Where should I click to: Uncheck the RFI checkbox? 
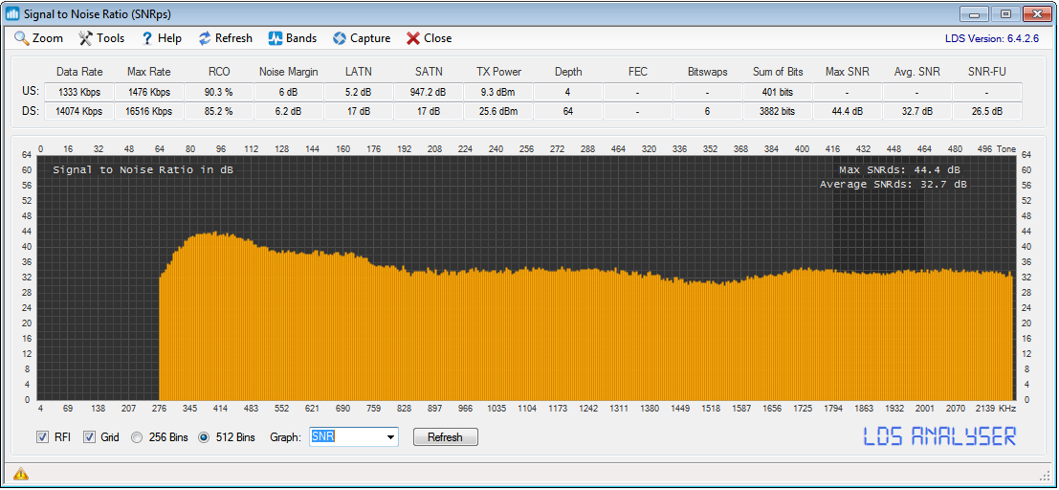[x=42, y=437]
